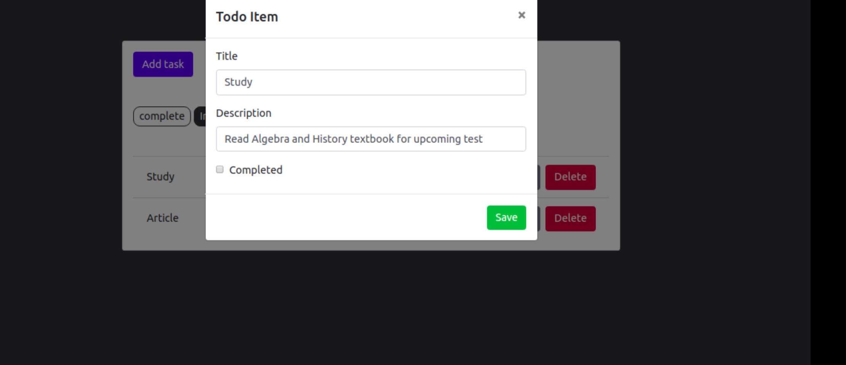Click the Description label in the dialog
Image resolution: width=846 pixels, height=365 pixels.
point(244,113)
